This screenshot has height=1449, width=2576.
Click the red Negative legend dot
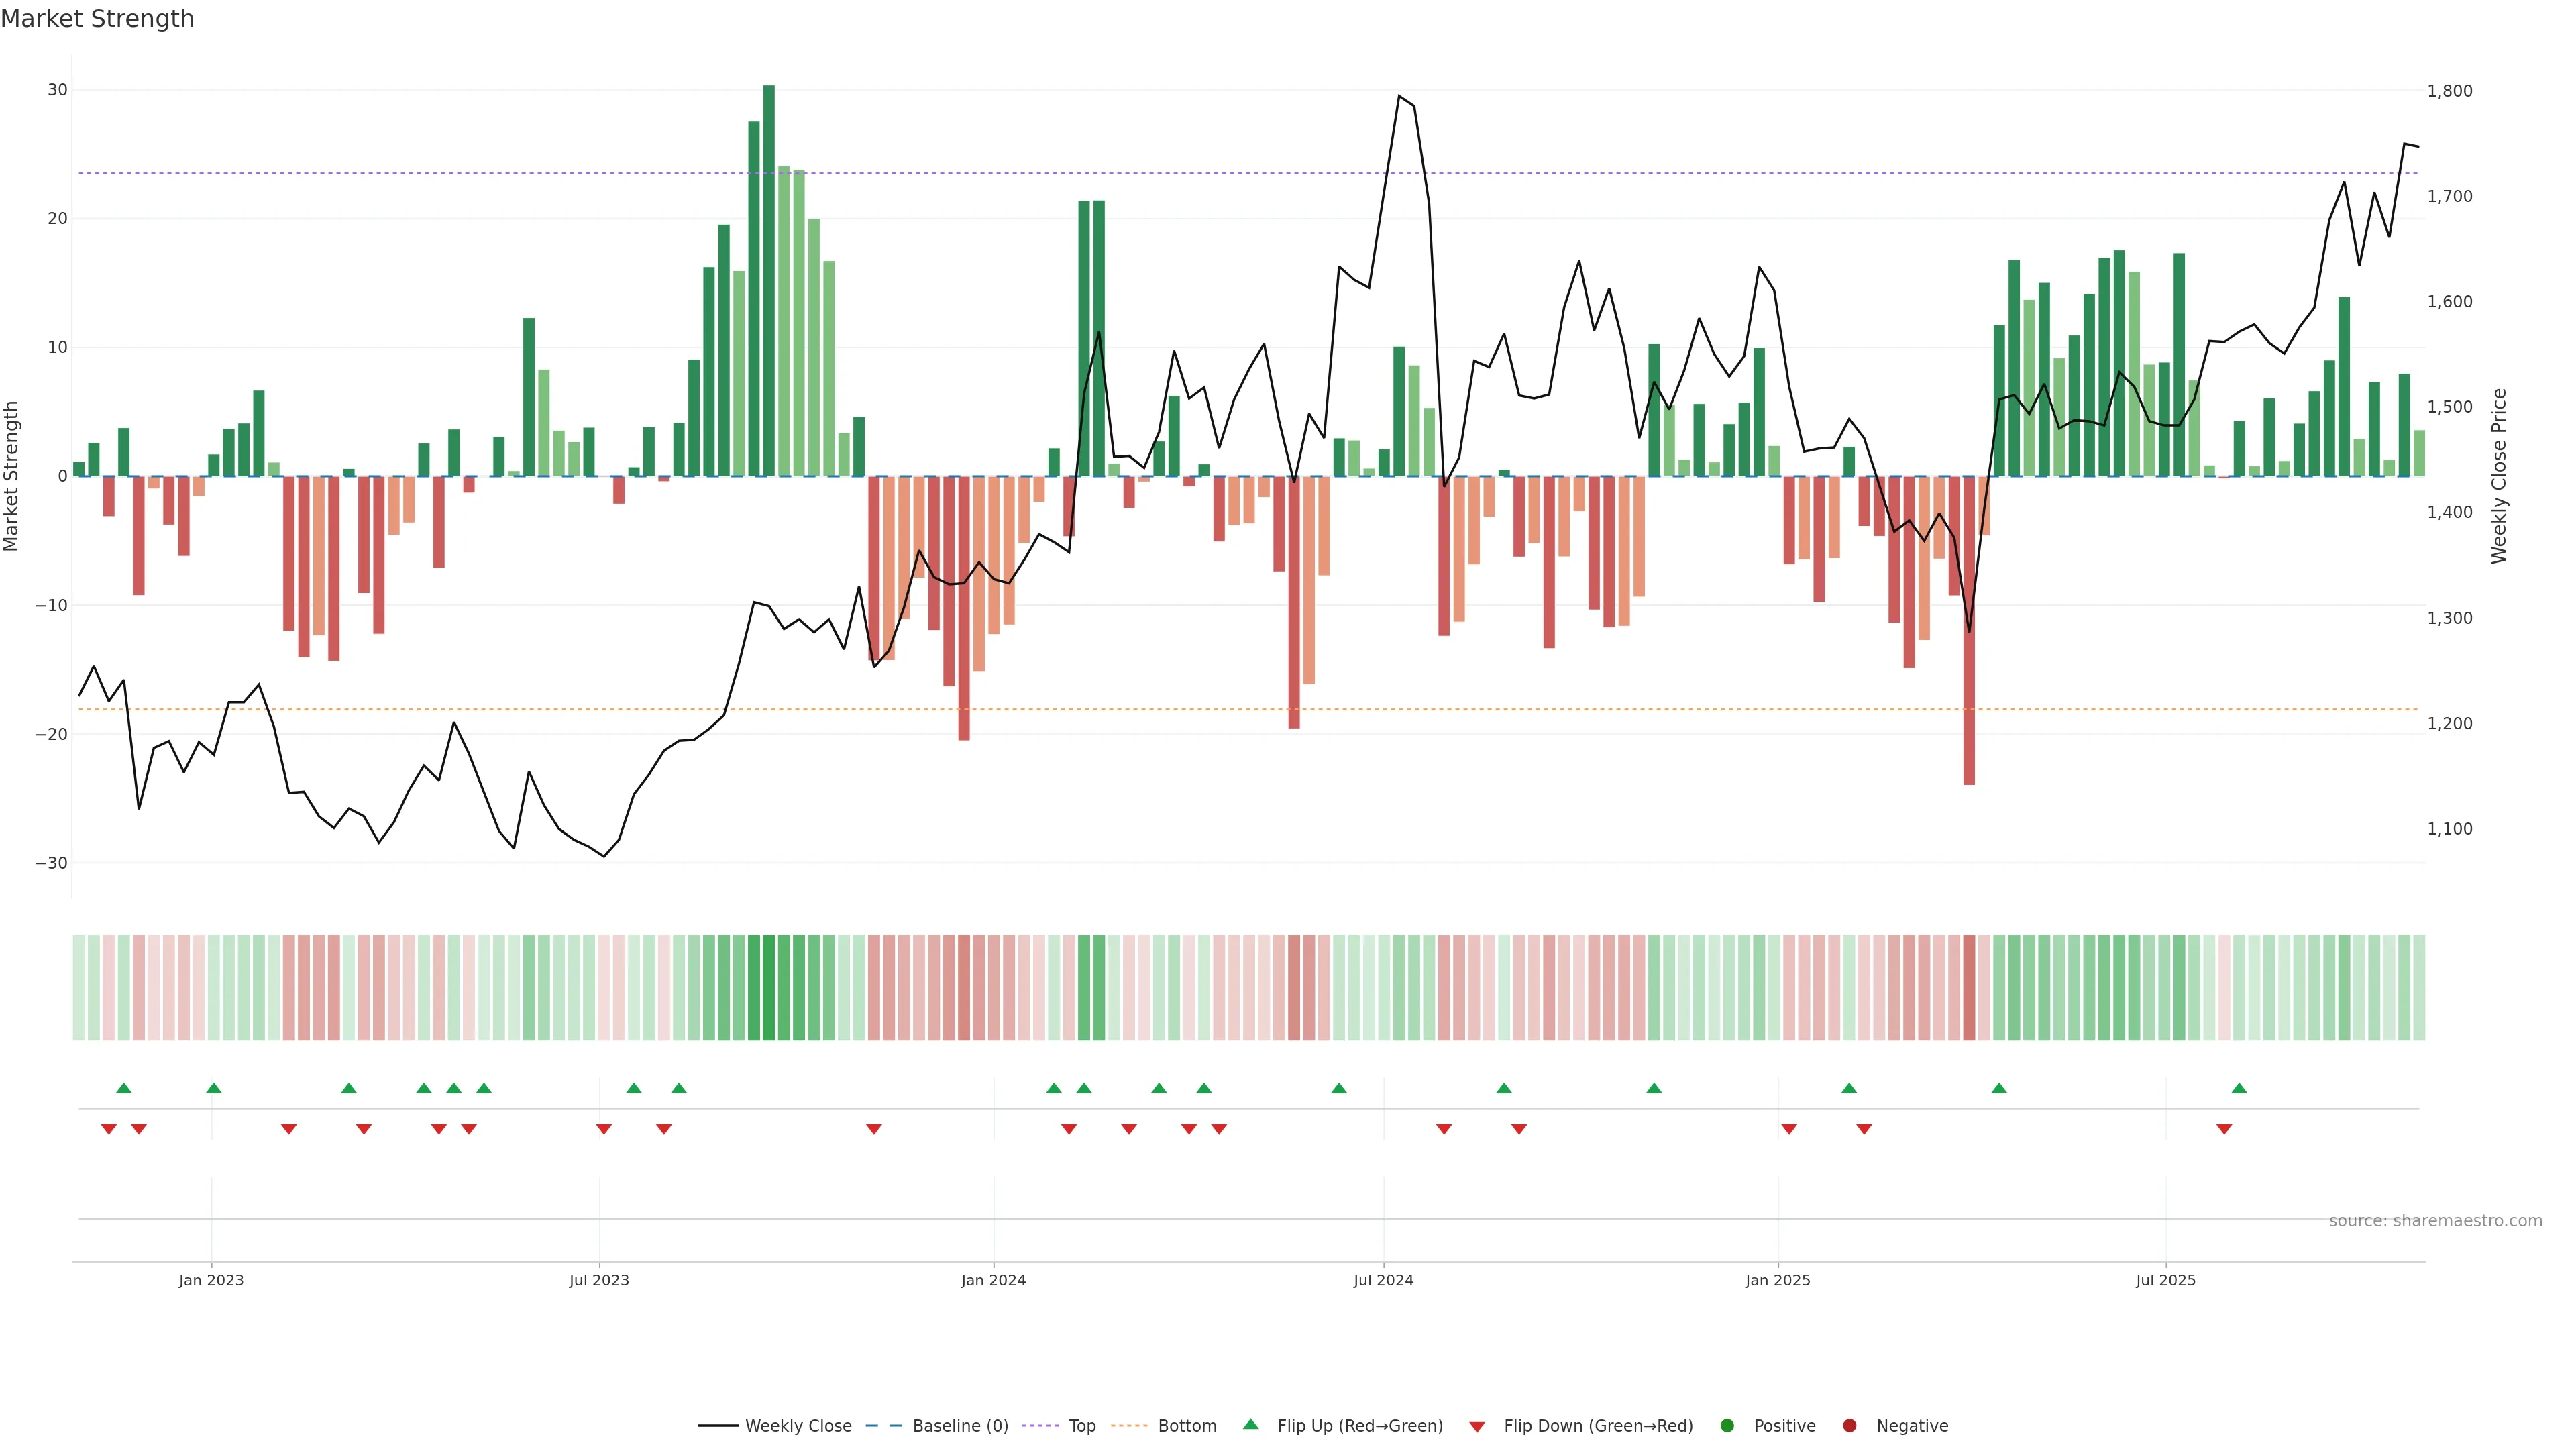[x=1849, y=1425]
